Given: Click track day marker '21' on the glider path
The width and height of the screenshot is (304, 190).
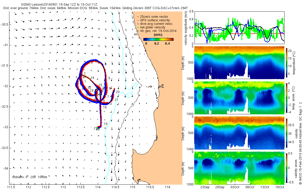Looking at the screenshot, I should [117, 100].
